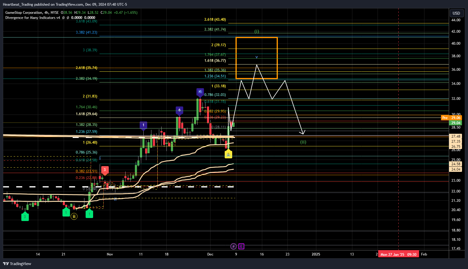This screenshot has width=468, height=269.
Task: Select the blue divergence marker numbered 6
Action: [x=179, y=111]
